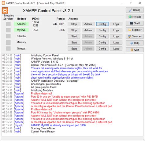Click 'Initializing Modules' log line
Image resolution: width=145 pixels, height=141 pixels.
[x=42, y=90]
